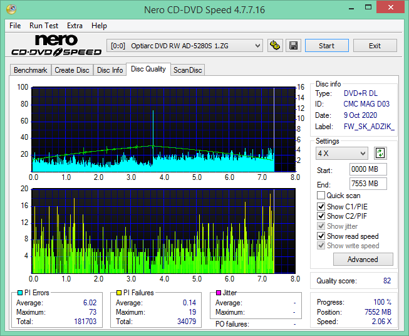Open the Run Test menu
409x336 pixels.
tap(44, 26)
